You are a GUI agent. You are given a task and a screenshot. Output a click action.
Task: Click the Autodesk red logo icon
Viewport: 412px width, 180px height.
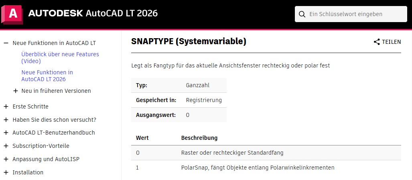(12, 14)
